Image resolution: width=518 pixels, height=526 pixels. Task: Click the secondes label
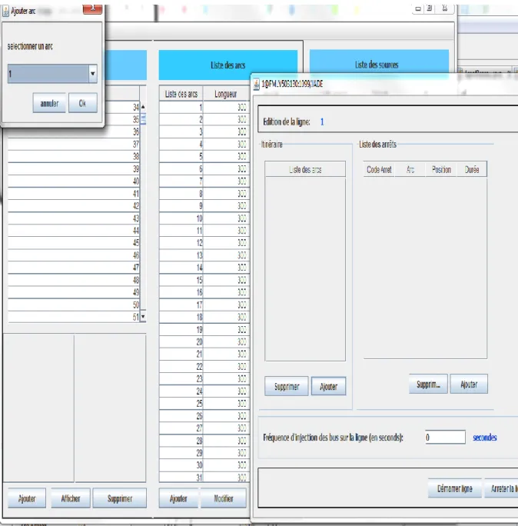pos(485,437)
